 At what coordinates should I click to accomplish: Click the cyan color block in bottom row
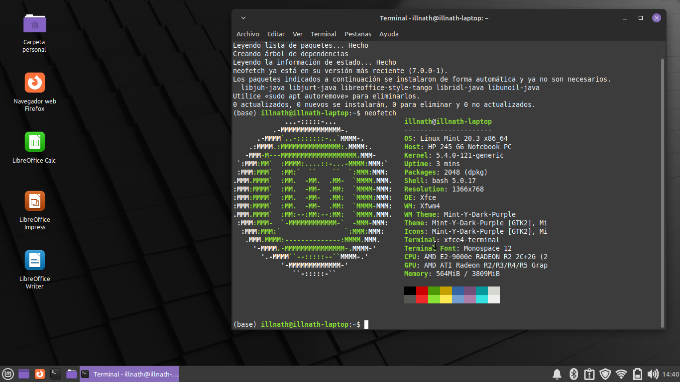coord(482,299)
